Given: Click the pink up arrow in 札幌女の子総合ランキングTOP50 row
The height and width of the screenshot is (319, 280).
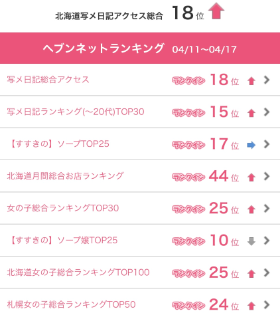Looking at the screenshot, I should [x=251, y=306].
